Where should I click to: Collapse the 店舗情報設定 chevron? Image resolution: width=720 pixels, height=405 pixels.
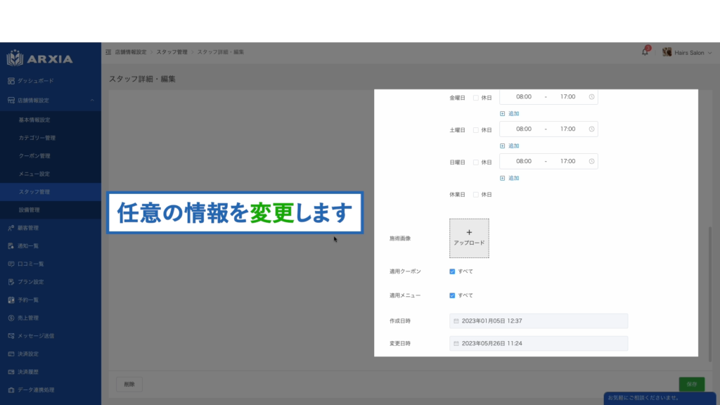(x=92, y=100)
